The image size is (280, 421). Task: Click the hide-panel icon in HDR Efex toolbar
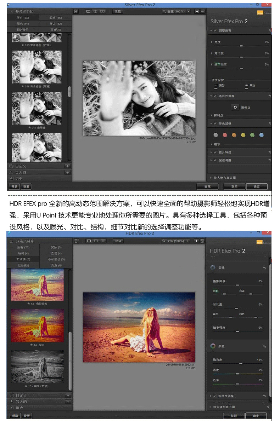coord(76,241)
